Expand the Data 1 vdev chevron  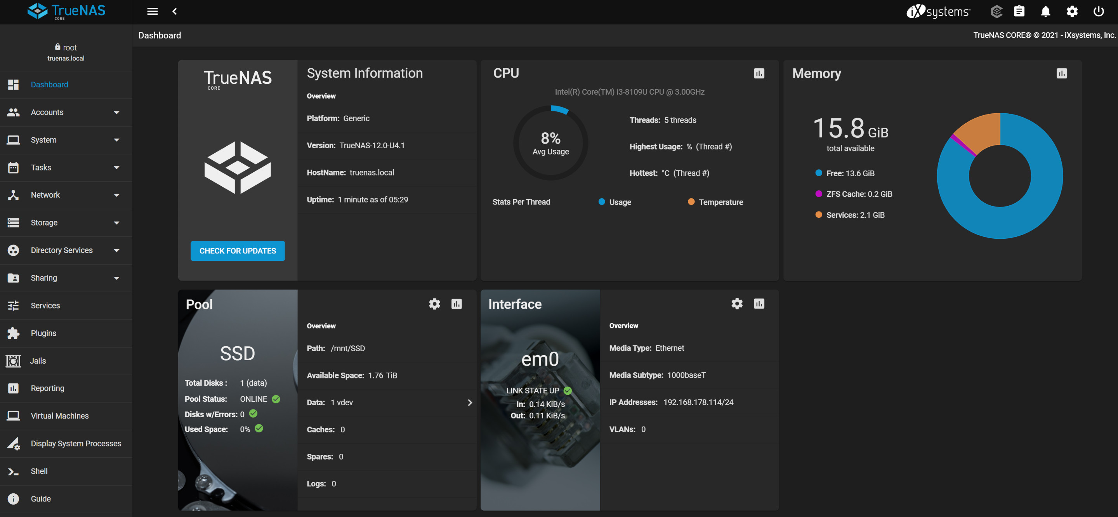(x=470, y=402)
